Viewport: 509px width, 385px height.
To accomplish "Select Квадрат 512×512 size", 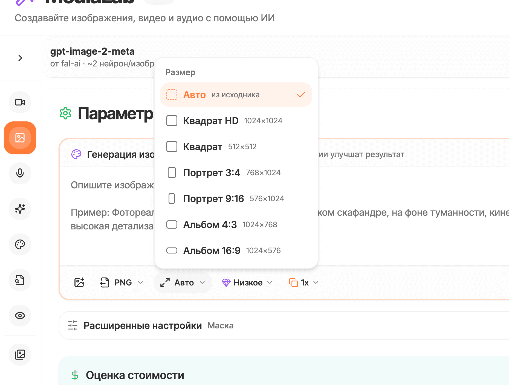I will (236, 147).
